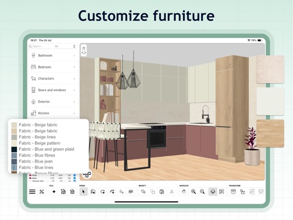Click the Wi-Fi icon in status bar
Screen dimensions: 293x220
click(x=249, y=40)
